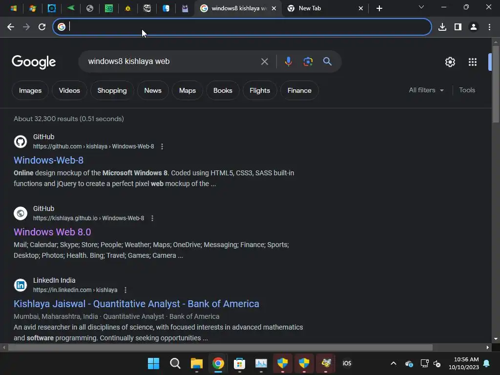Viewport: 500px width, 375px height.
Task: Filter results by Shopping
Action: 112,90
